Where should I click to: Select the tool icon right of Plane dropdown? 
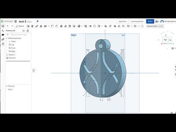135,26
